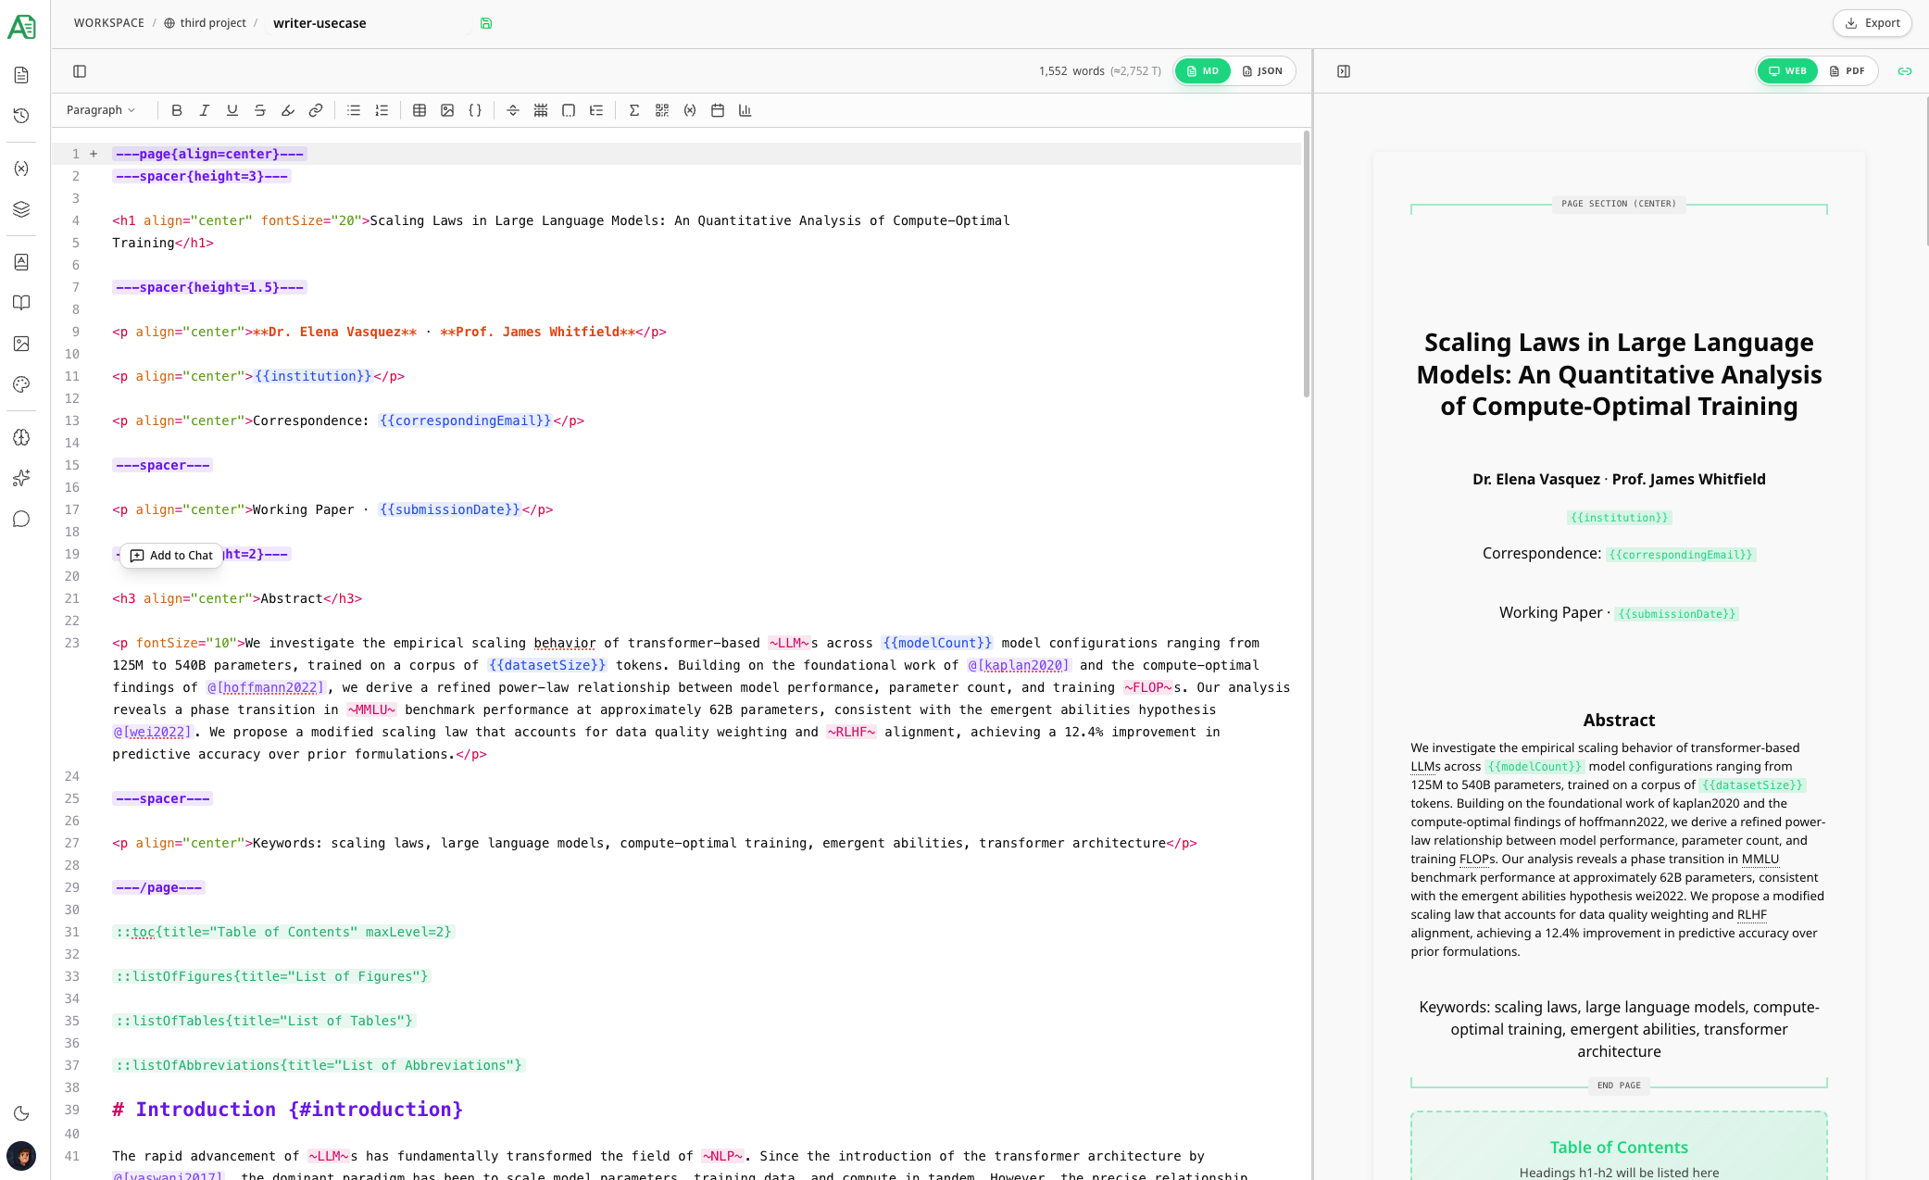Collapse the right preview panel
The height and width of the screenshot is (1180, 1929).
click(1344, 70)
